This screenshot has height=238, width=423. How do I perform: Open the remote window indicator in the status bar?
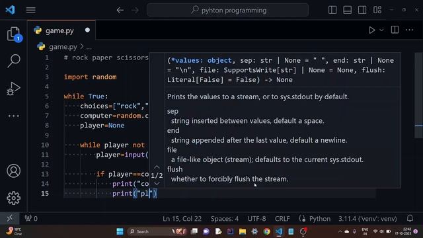tap(10, 218)
